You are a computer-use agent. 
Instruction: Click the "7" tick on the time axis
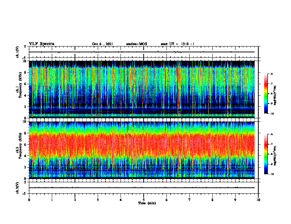click(190, 200)
